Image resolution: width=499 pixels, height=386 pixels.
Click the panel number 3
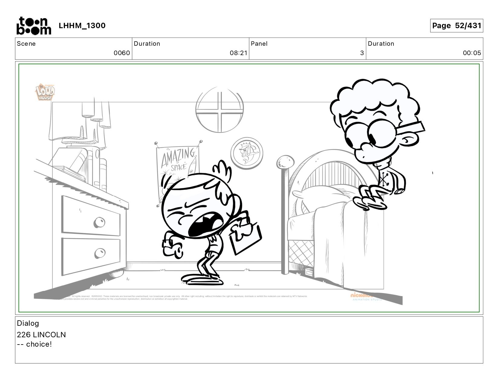coord(362,53)
